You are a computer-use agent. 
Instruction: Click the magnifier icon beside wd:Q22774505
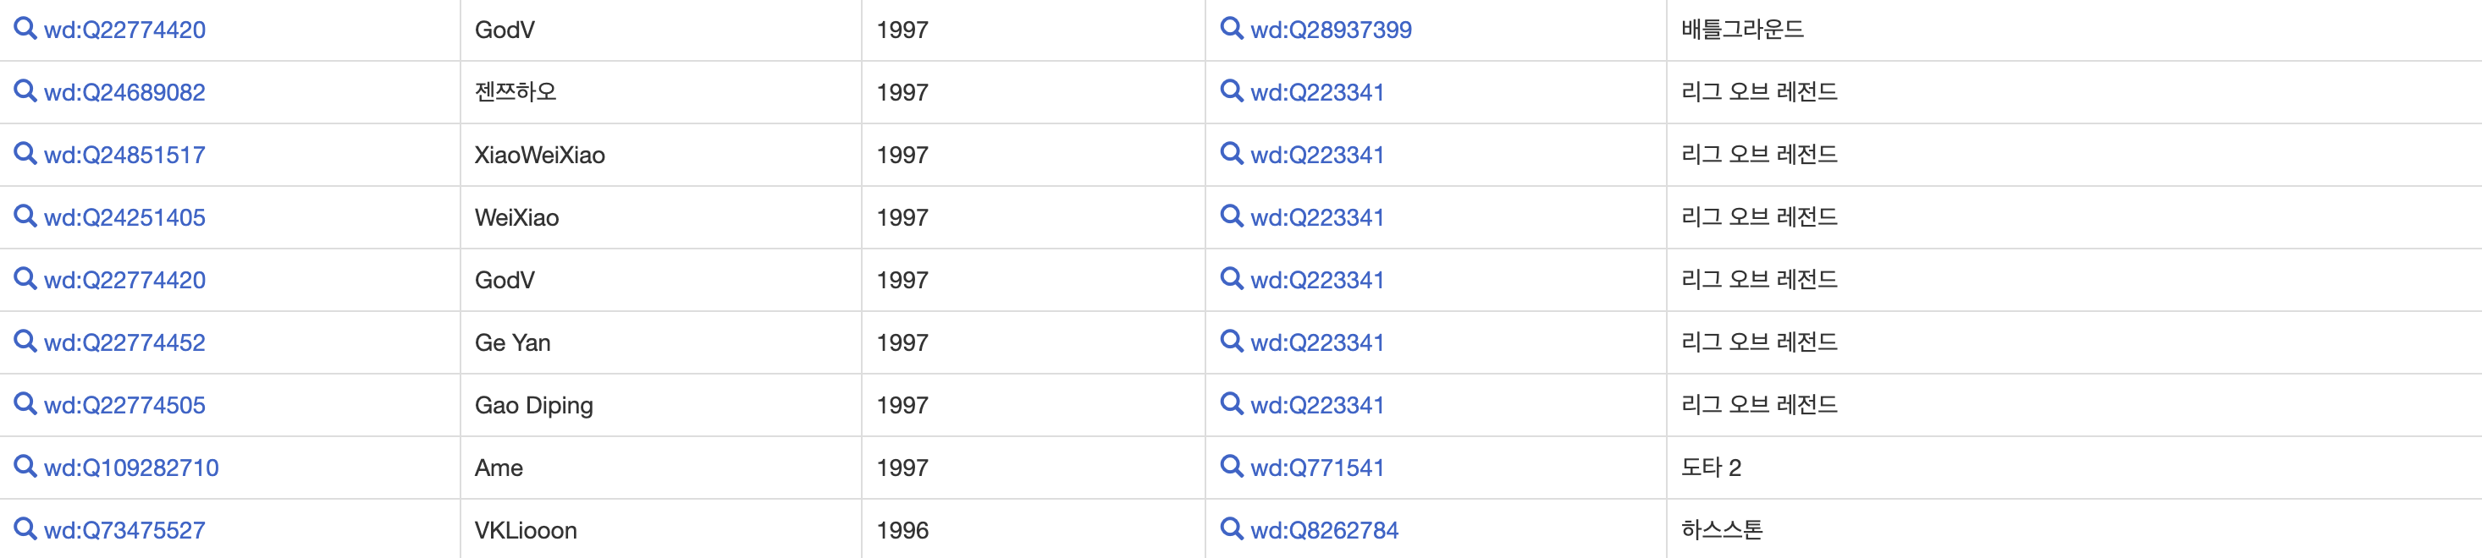25,403
